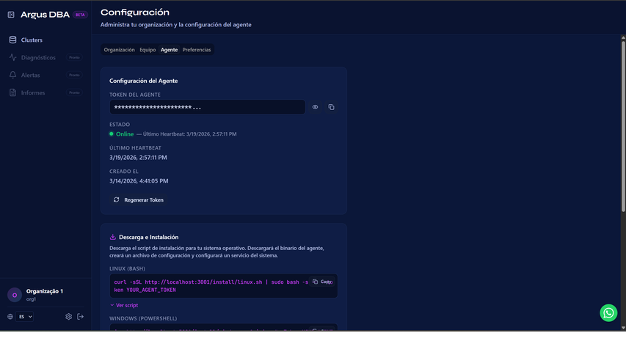
Task: Click the masked agent token field
Action: pyautogui.click(x=208, y=107)
